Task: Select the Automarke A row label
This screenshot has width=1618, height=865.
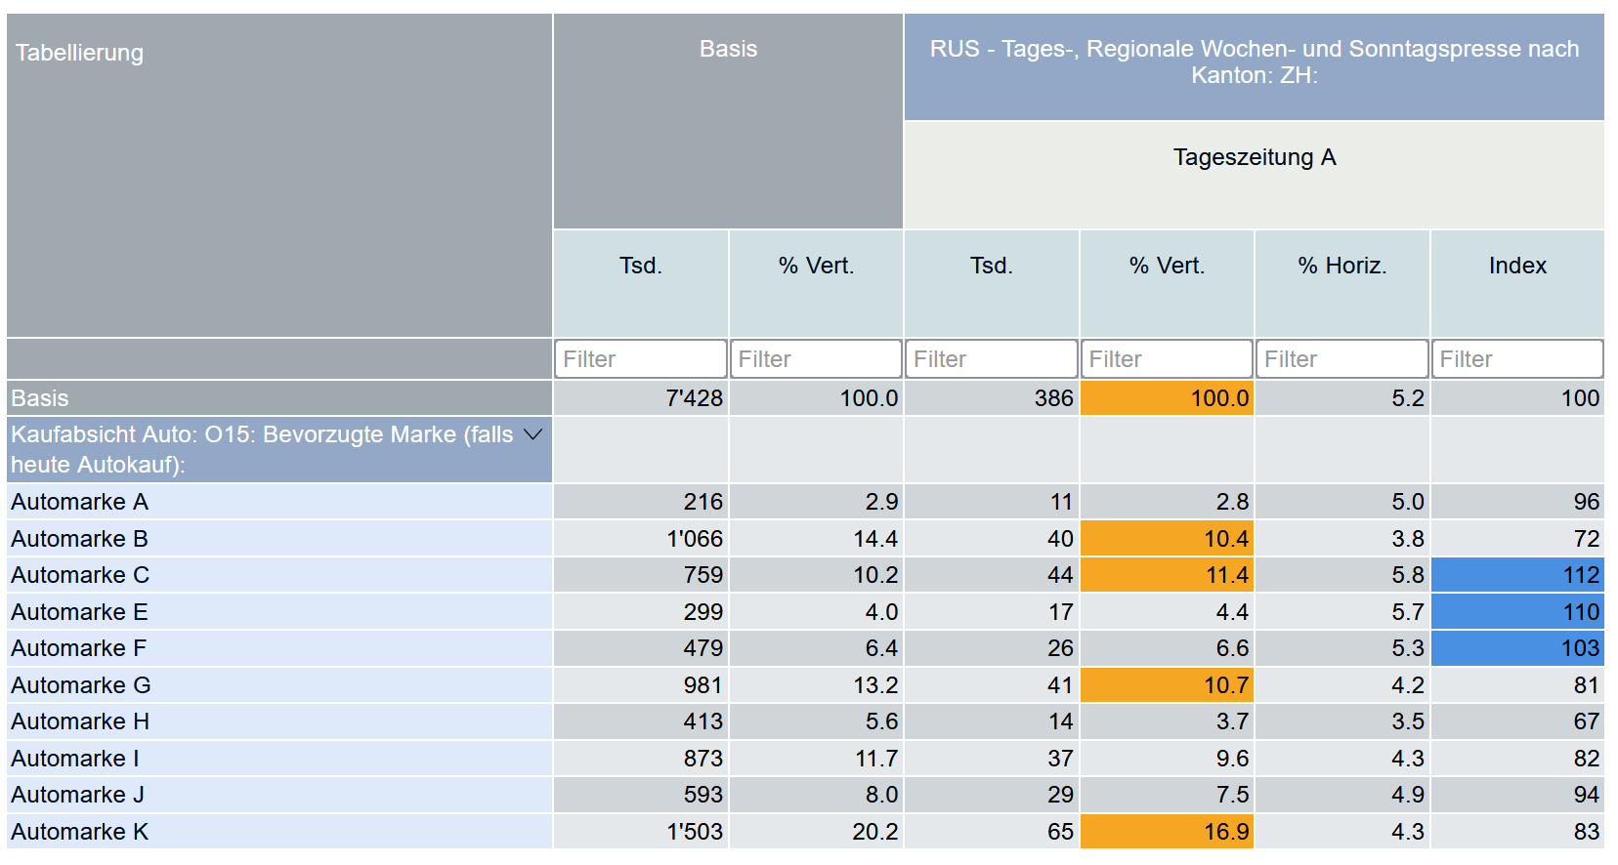Action: [80, 502]
